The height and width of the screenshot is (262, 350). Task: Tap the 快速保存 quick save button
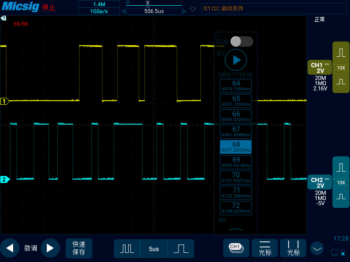(x=79, y=248)
